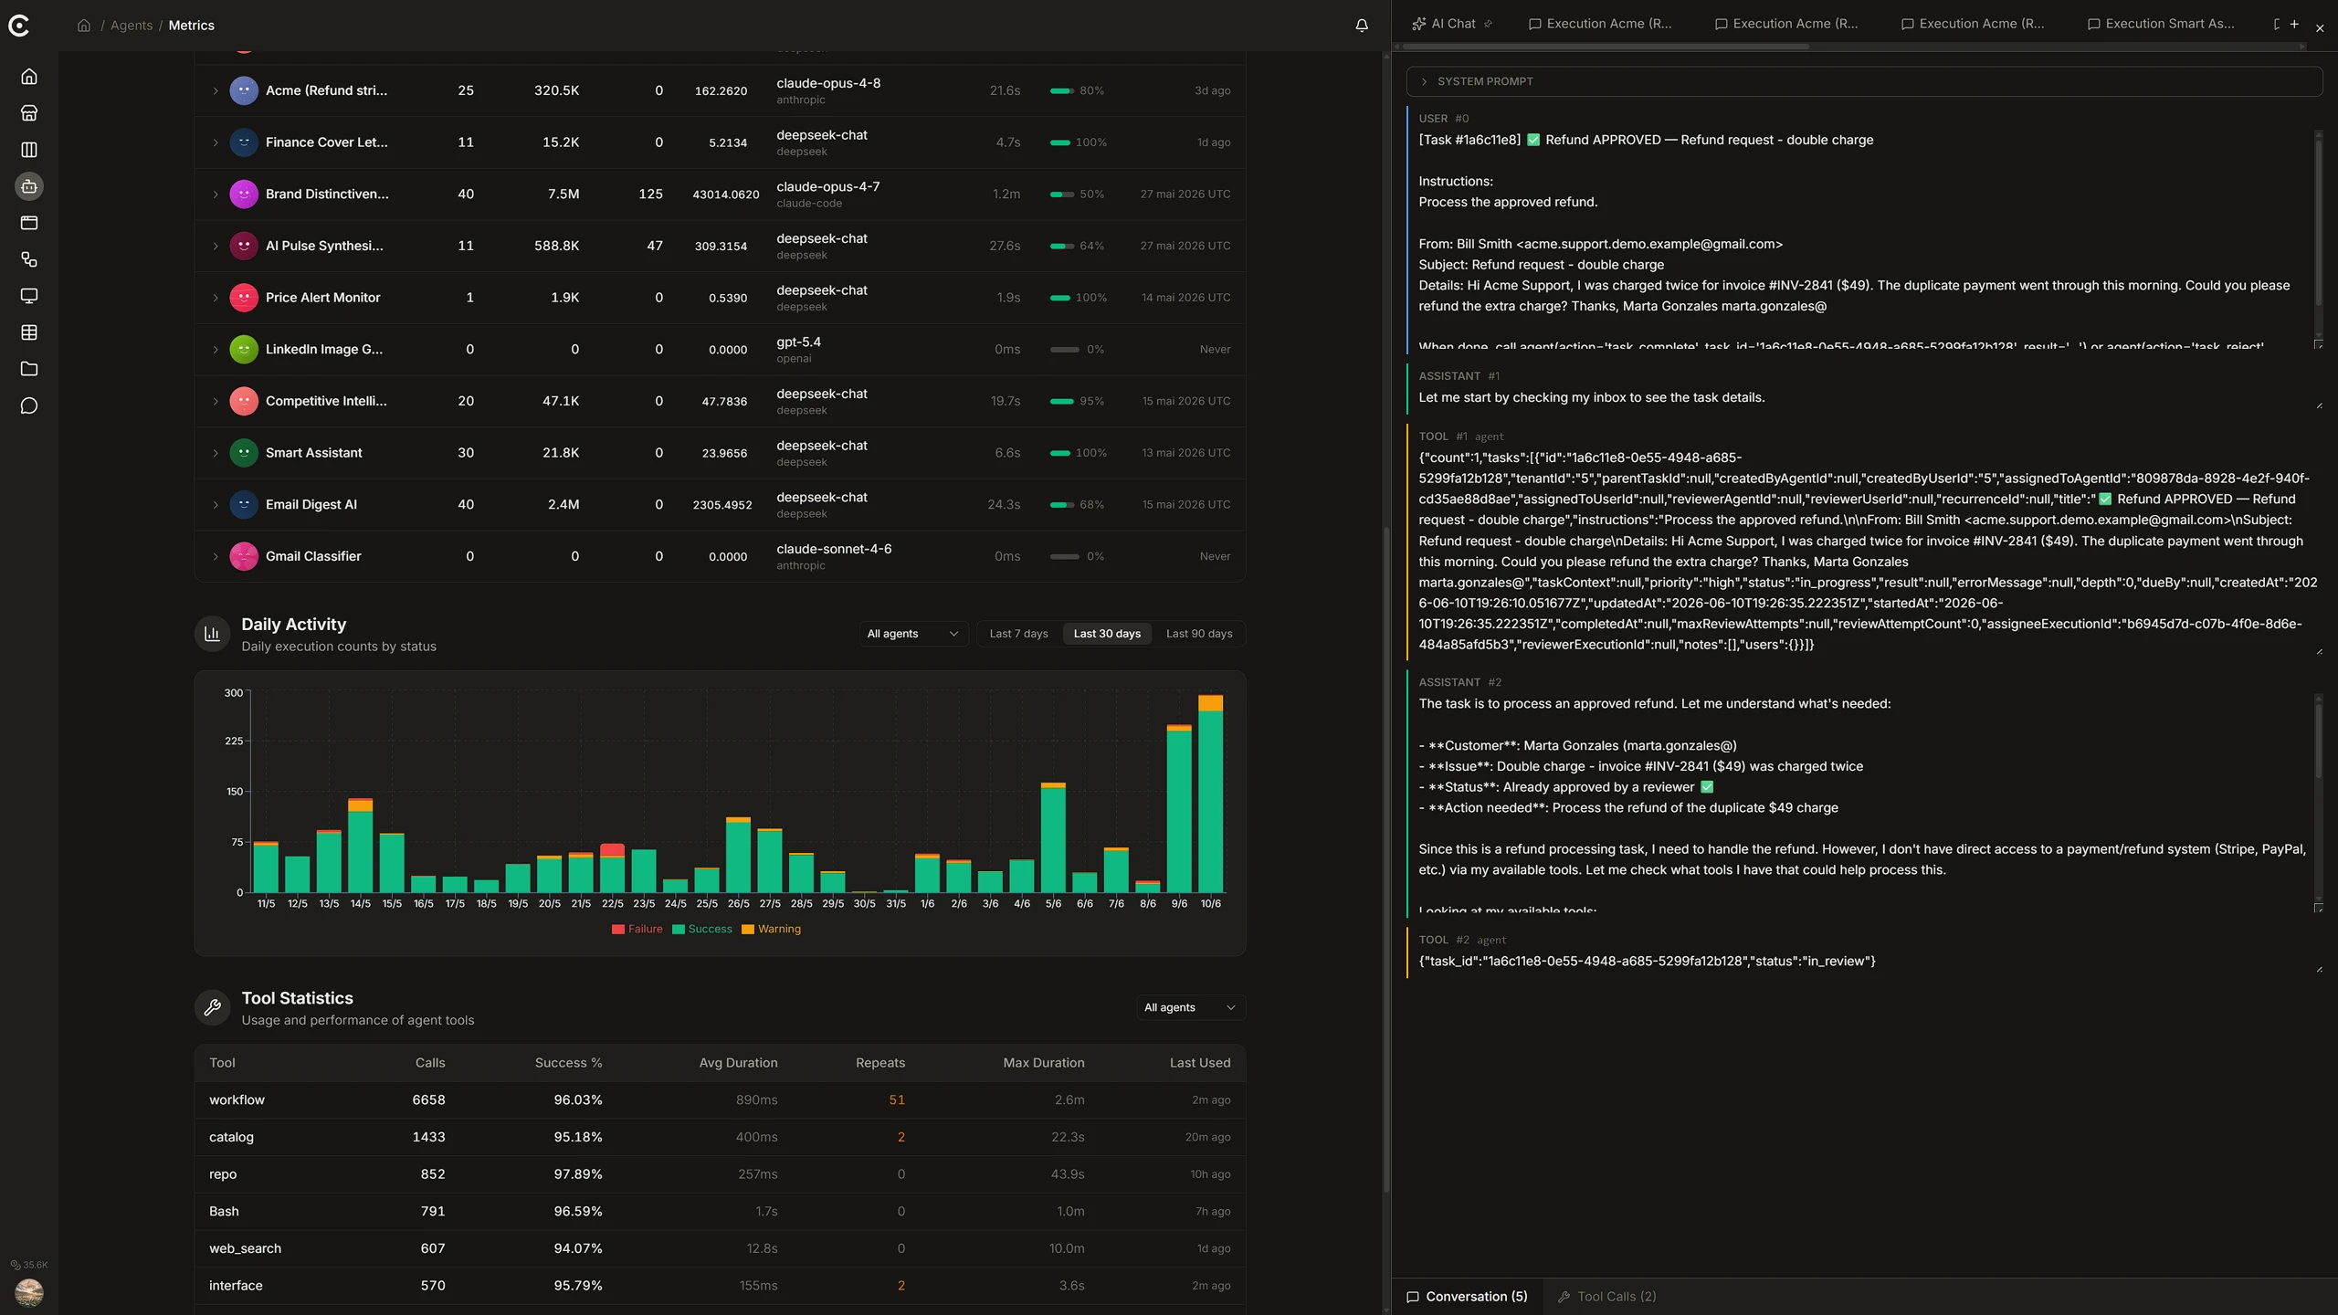Select Last 90 days range
2338x1315 pixels.
(x=1199, y=634)
